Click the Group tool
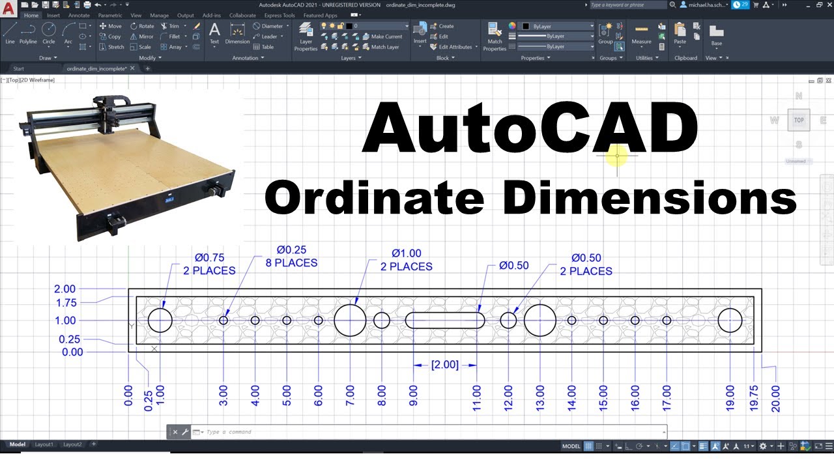Screen dimensions: 834x469 pos(605,34)
